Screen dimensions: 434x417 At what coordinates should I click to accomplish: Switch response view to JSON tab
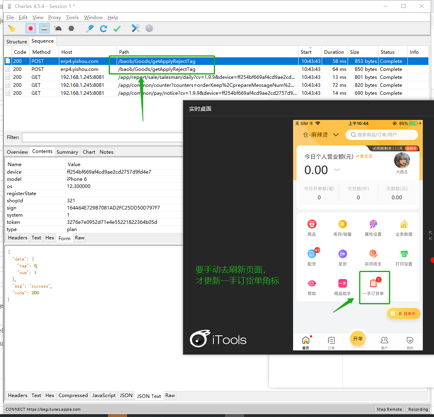(126, 395)
